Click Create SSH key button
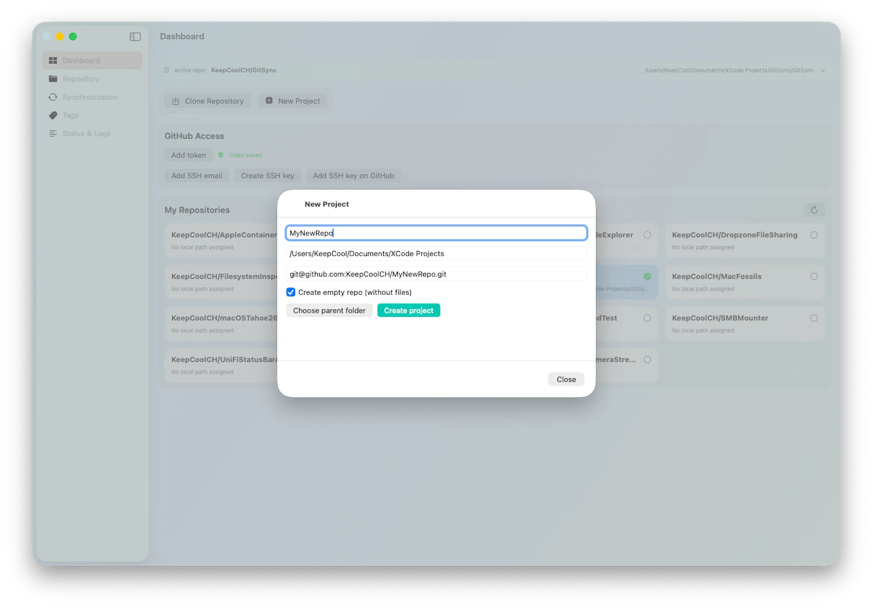 click(x=267, y=176)
